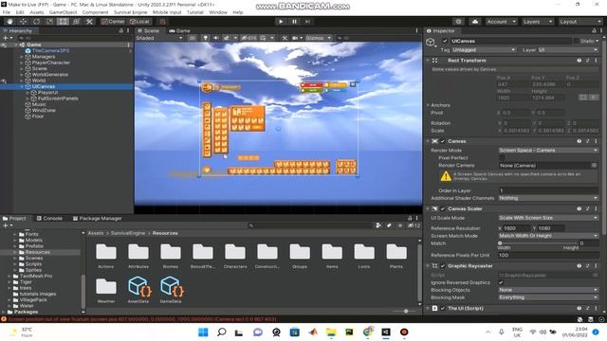Switch to the Package Manager tab
Image resolution: width=607 pixels, height=341 pixels.
pyautogui.click(x=97, y=219)
